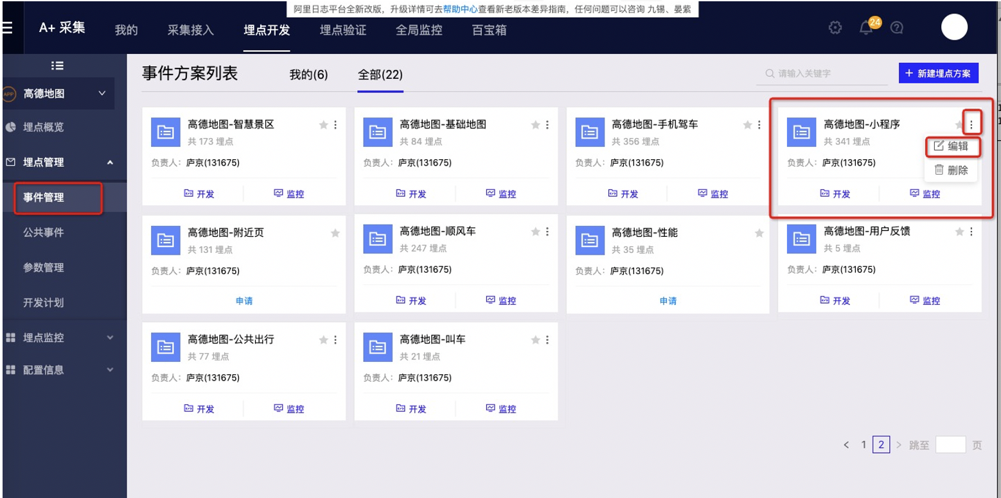Star the 高德地图-基础地图 card

[536, 125]
